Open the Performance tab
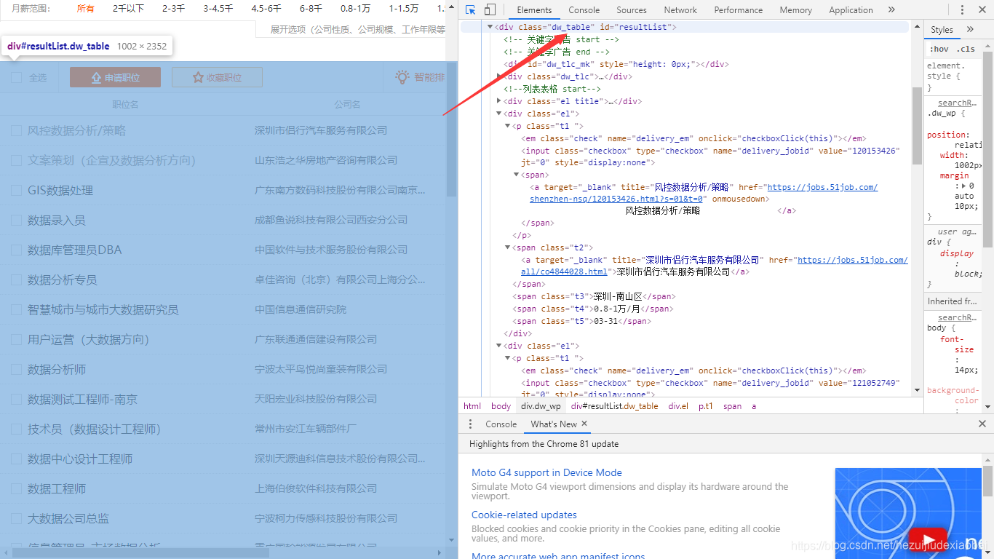This screenshot has width=994, height=559. (x=738, y=10)
